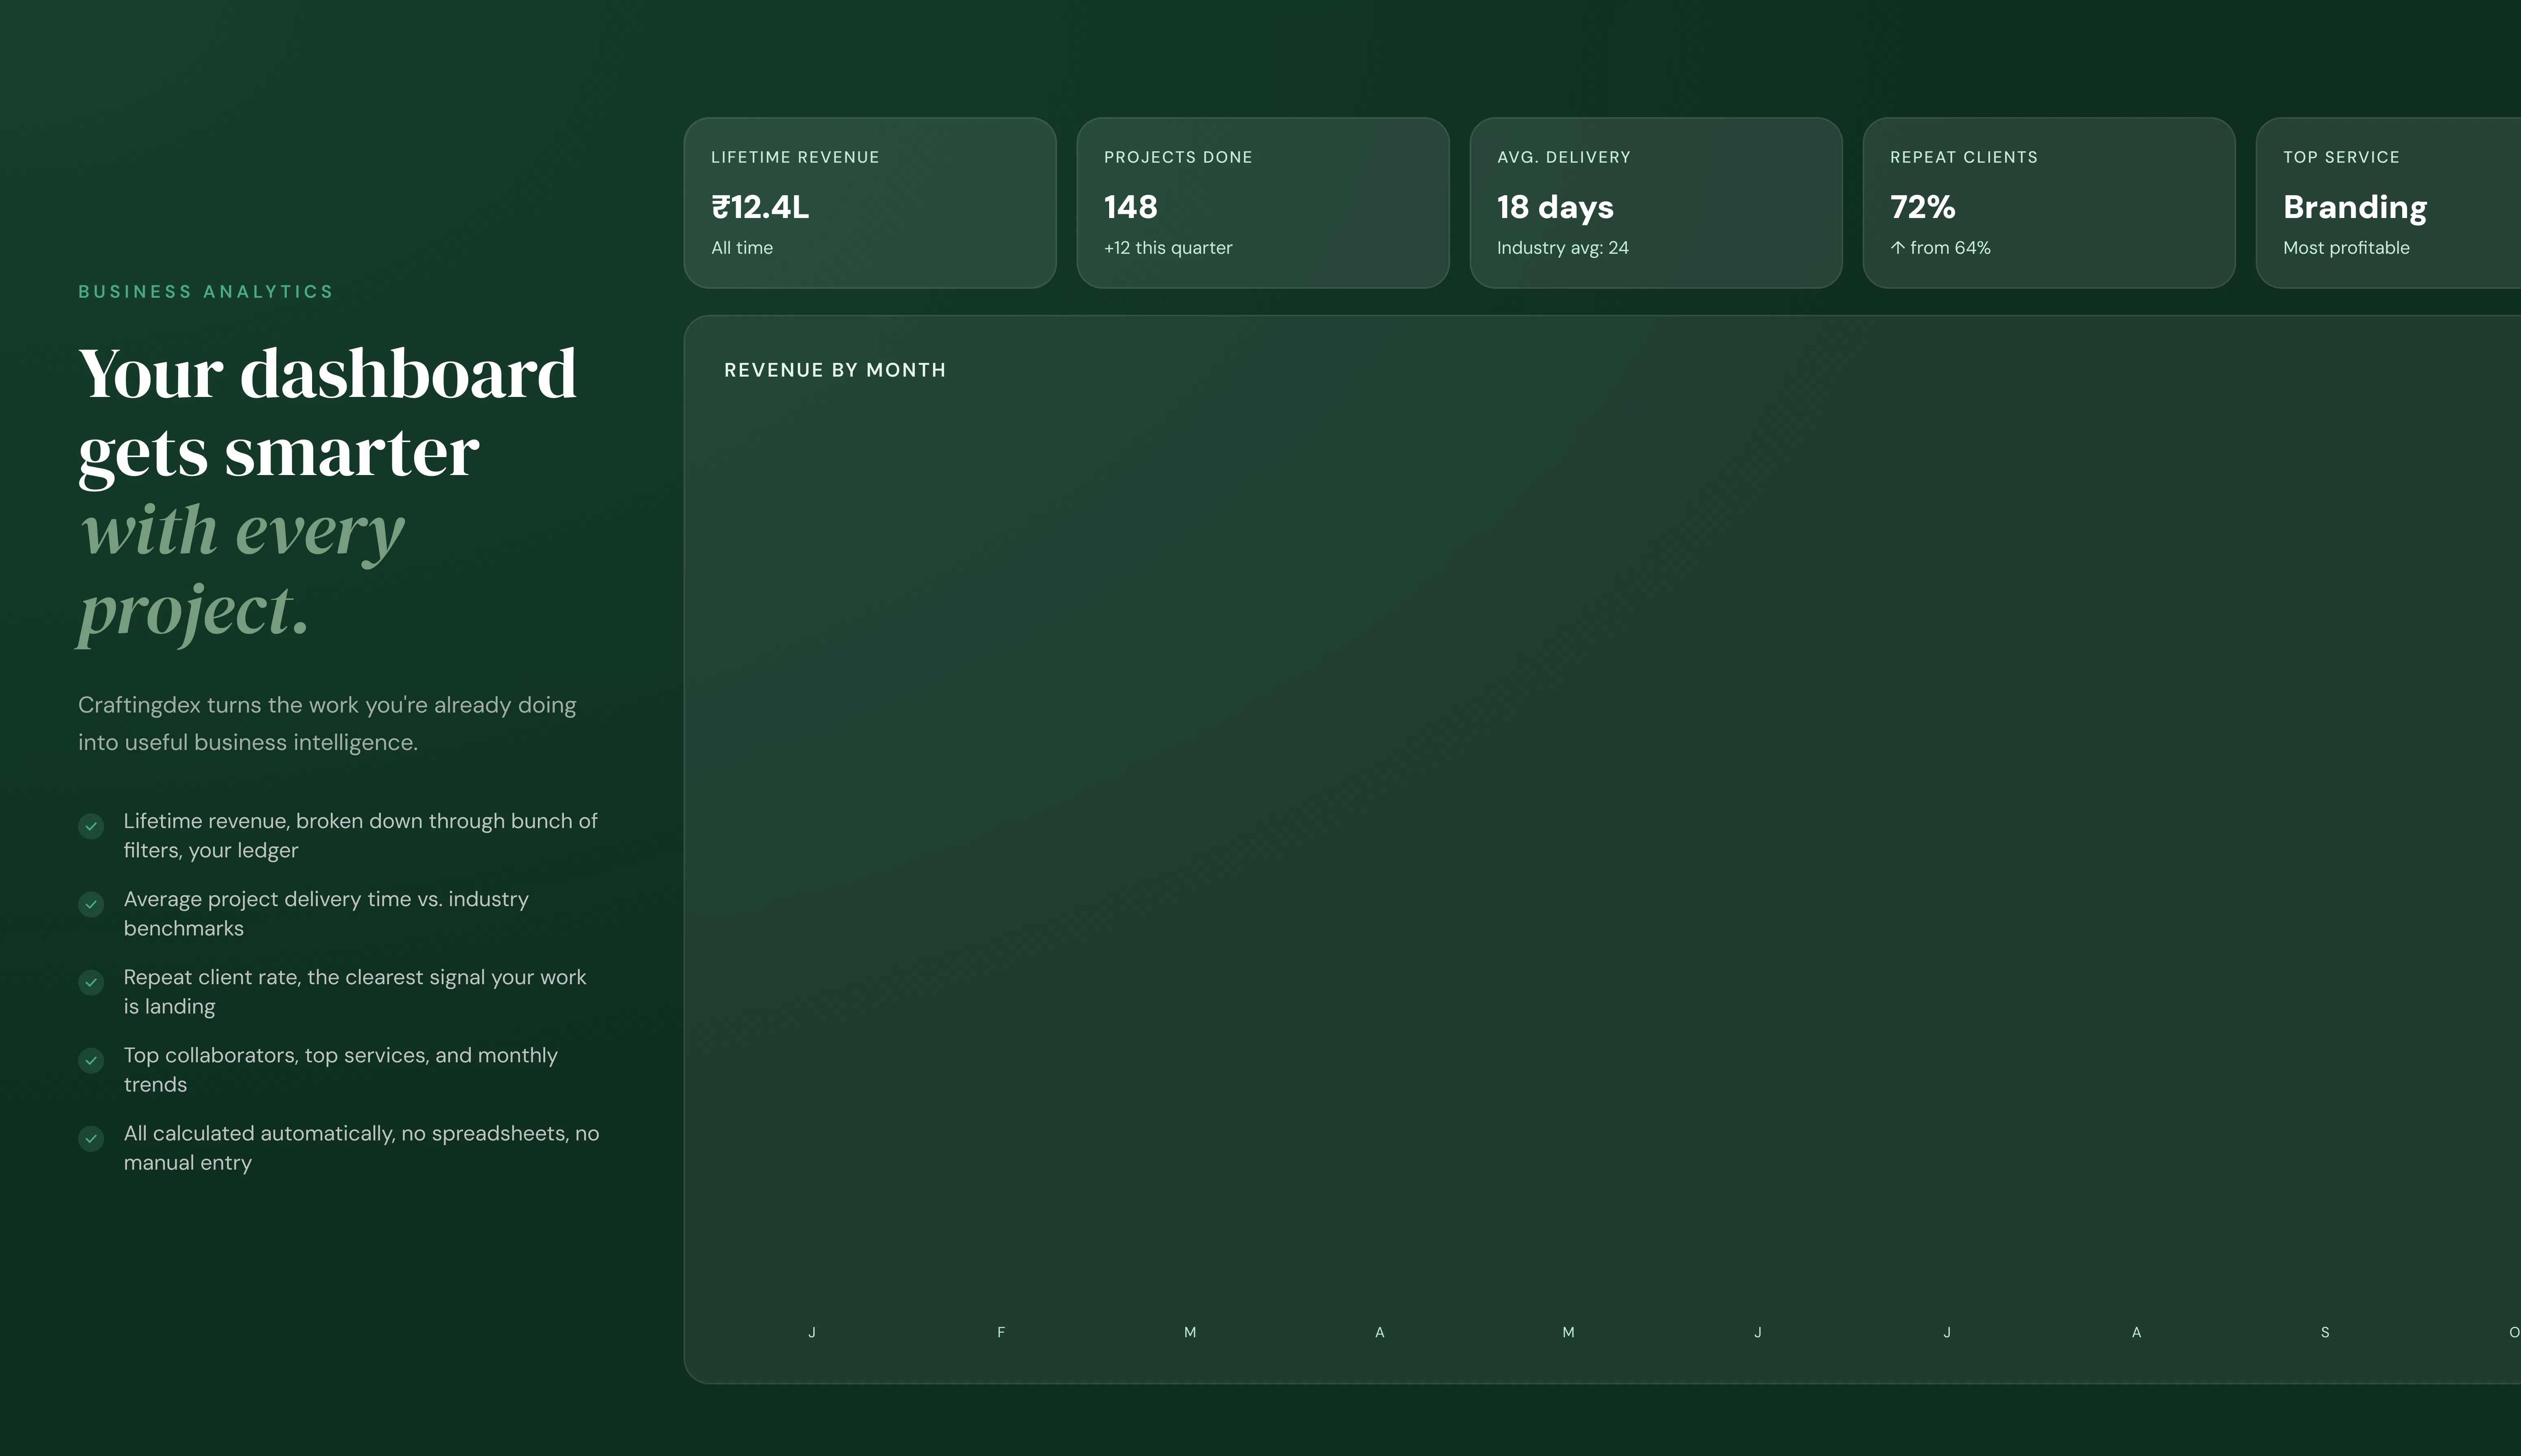Click the checkmark icon beside Top collaborators bullet
The height and width of the screenshot is (1456, 2521).
pos(91,1060)
